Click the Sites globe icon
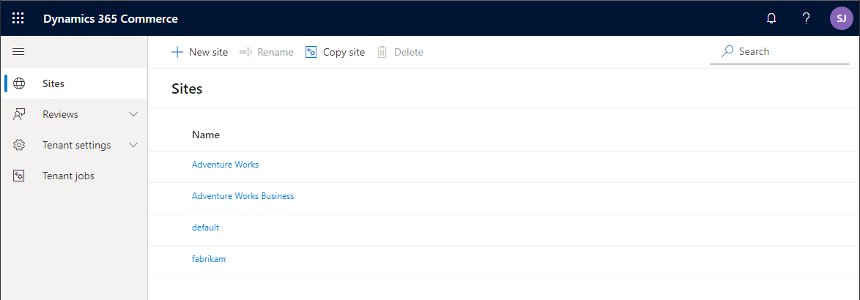 click(x=19, y=83)
